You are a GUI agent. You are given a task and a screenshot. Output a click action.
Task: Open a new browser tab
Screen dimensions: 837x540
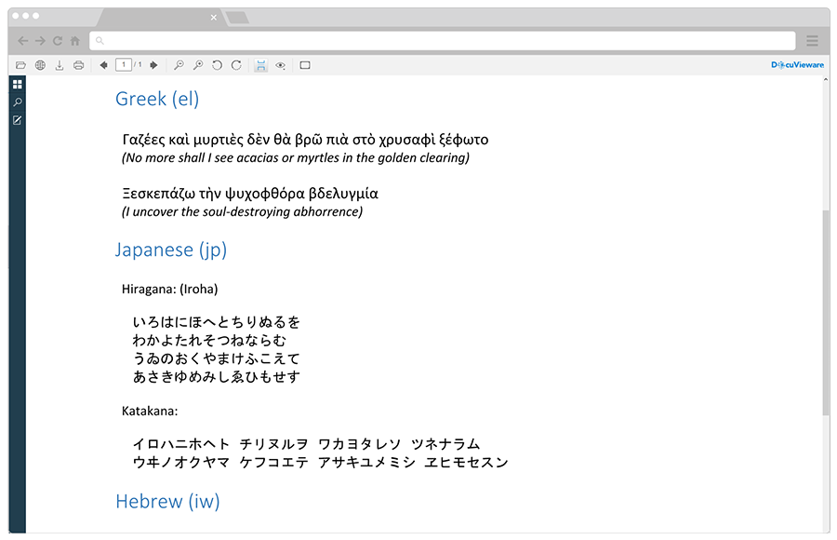(x=237, y=19)
